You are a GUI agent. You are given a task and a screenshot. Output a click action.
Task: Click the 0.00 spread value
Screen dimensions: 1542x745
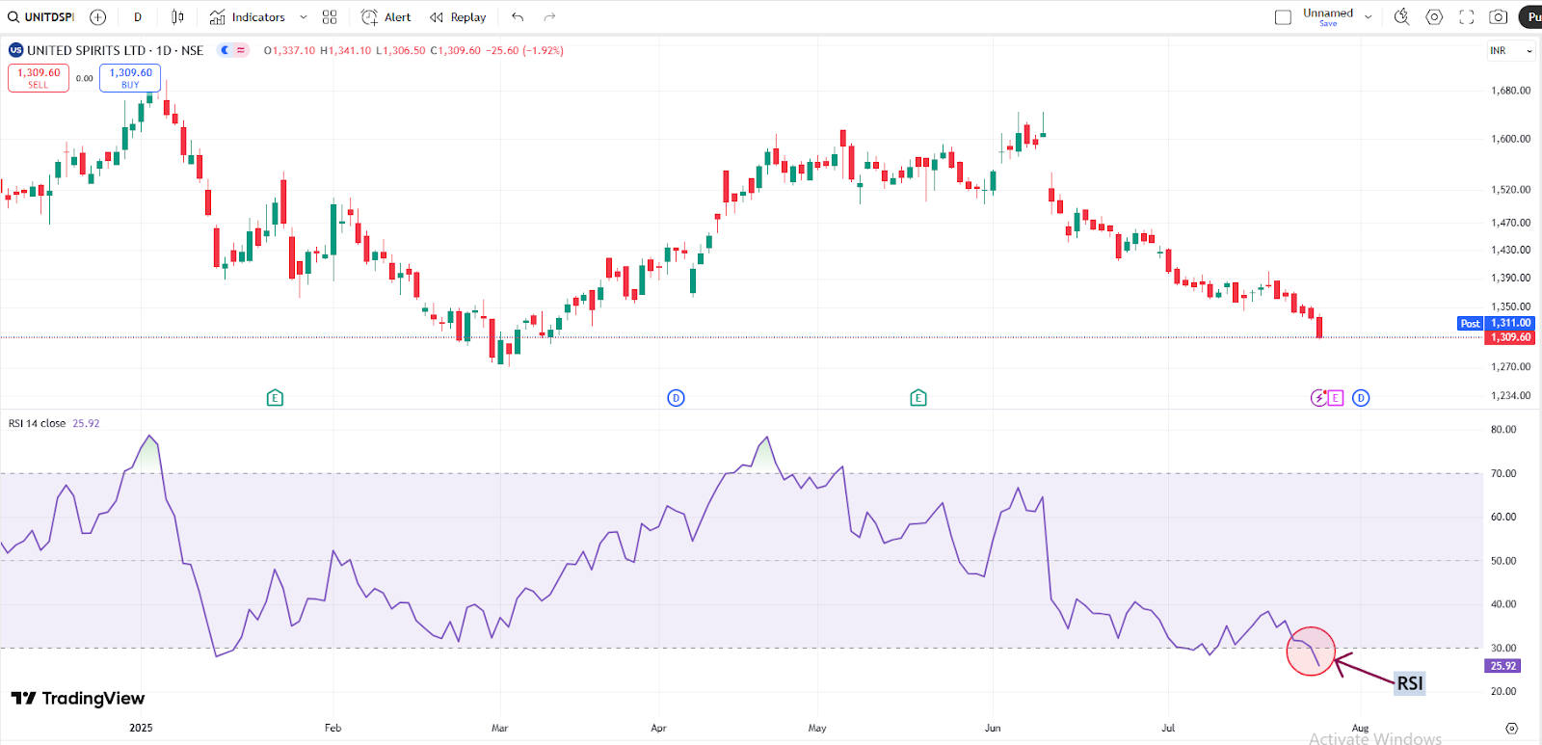click(x=85, y=79)
